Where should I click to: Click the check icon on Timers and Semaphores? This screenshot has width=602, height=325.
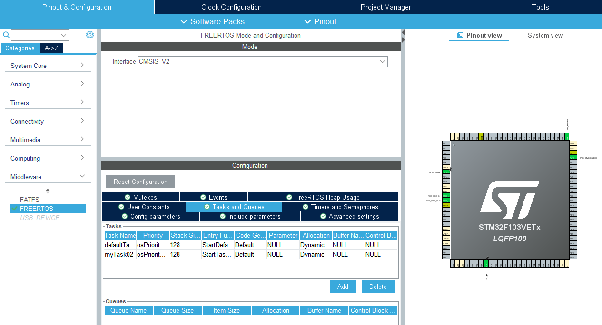click(x=306, y=207)
